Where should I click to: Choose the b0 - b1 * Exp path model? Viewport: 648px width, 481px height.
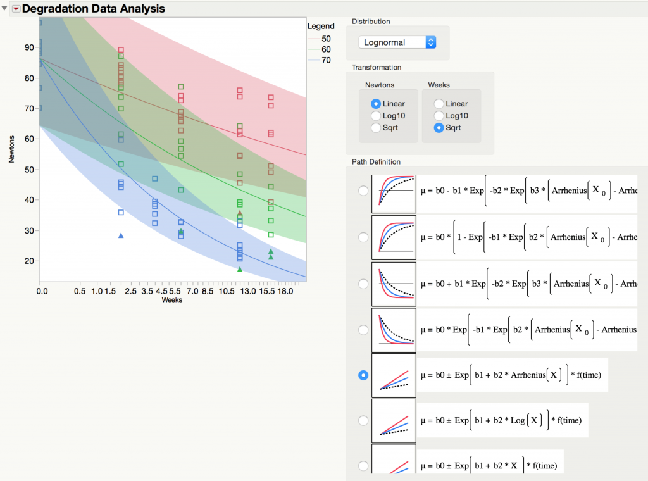(x=363, y=191)
